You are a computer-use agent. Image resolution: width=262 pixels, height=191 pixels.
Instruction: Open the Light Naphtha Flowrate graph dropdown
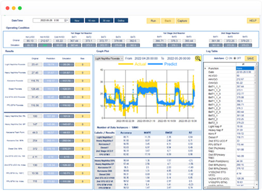point(109,58)
